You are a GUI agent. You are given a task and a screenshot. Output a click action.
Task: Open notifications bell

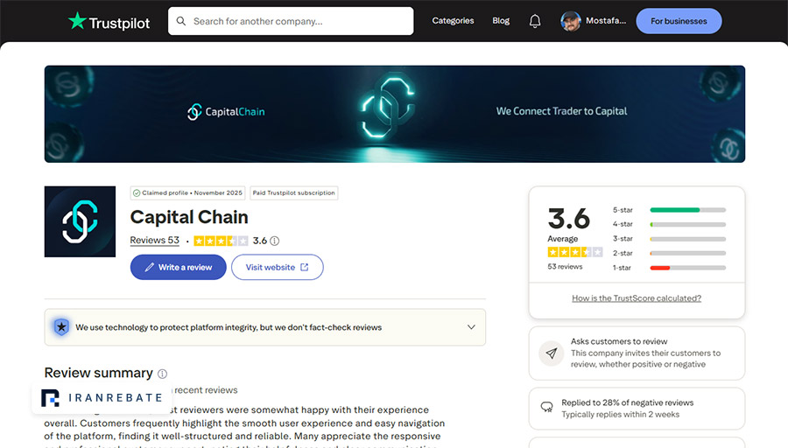point(535,21)
